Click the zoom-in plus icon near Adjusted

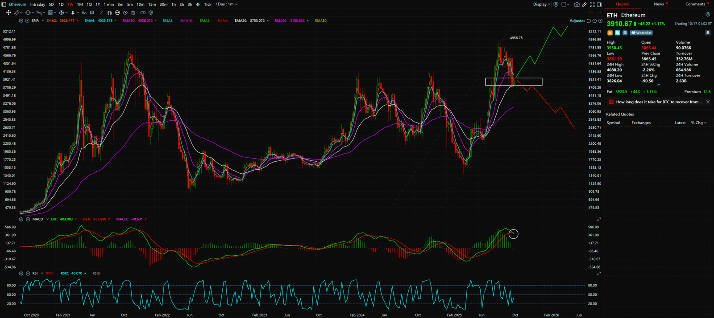coord(600,21)
